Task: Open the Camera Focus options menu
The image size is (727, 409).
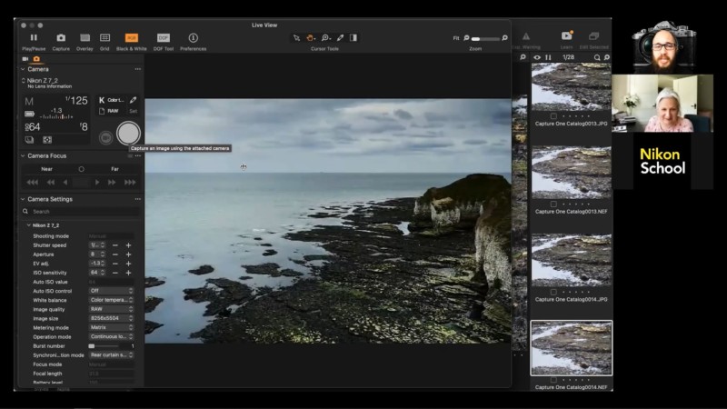Action: (138, 155)
